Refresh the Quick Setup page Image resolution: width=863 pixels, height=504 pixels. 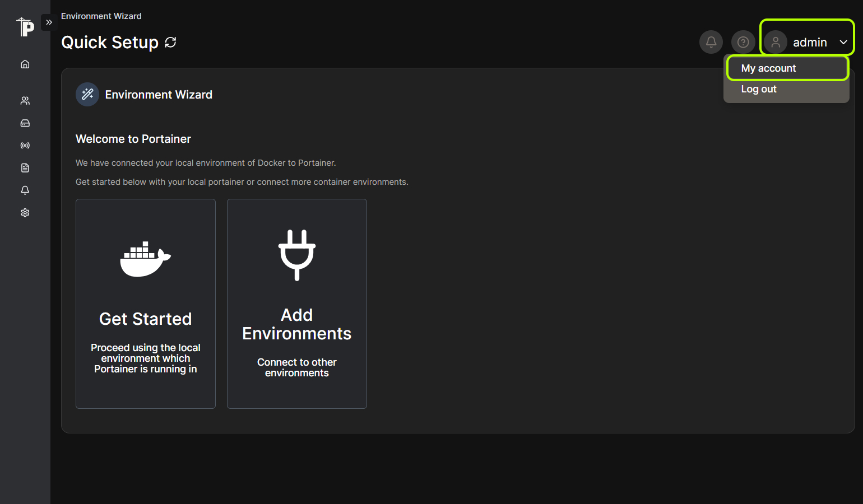click(x=171, y=43)
